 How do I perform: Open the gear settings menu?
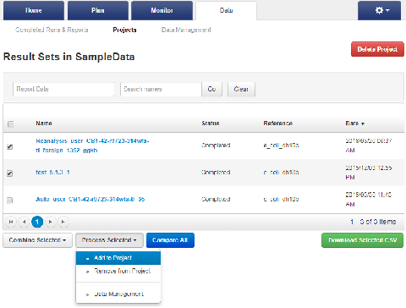coord(379,10)
